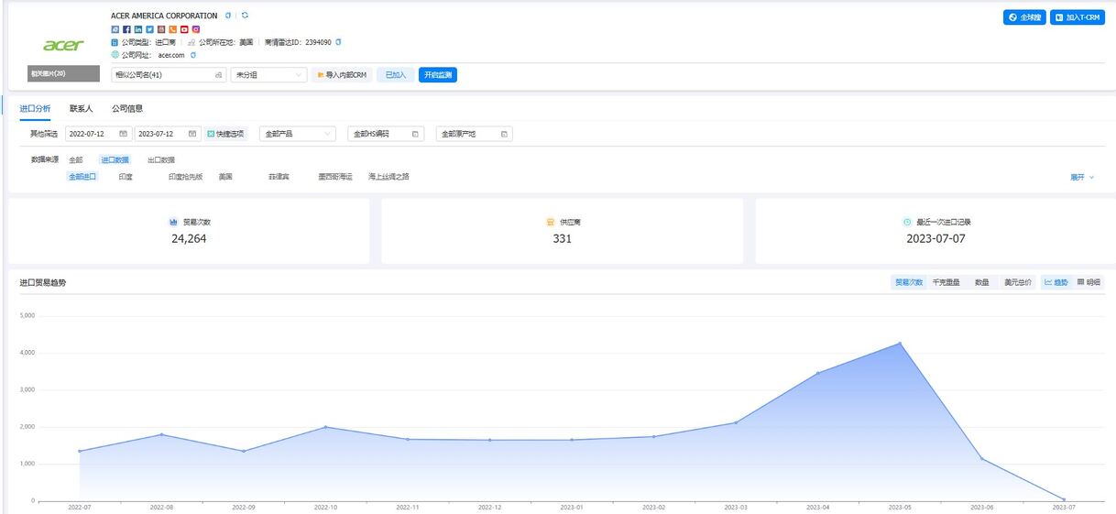
Task: Open the 未分组 group dropdown
Action: (268, 75)
